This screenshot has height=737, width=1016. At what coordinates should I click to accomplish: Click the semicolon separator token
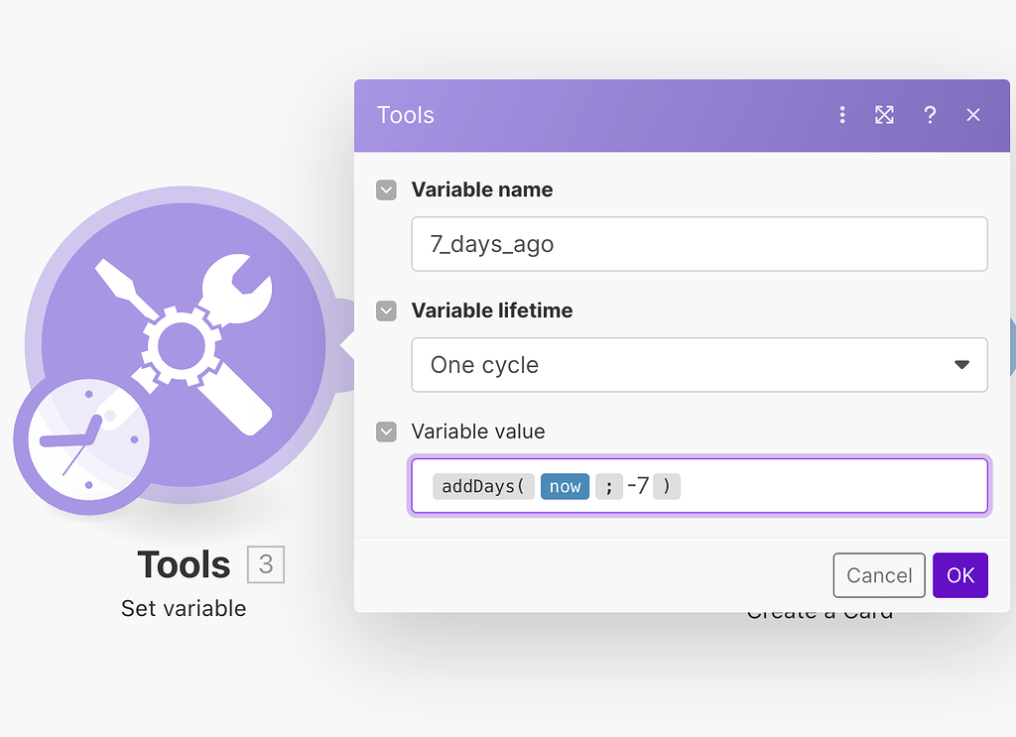click(608, 486)
